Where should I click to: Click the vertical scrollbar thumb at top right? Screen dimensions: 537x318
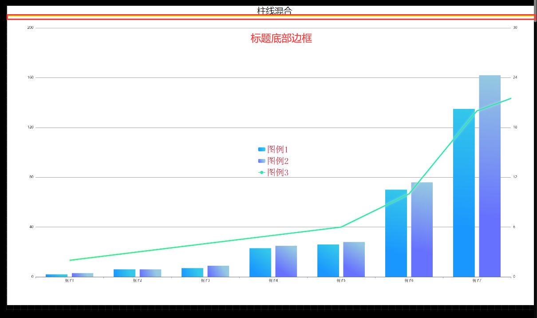click(x=535, y=14)
